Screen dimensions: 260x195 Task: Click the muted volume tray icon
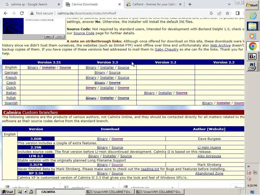click(x=249, y=179)
